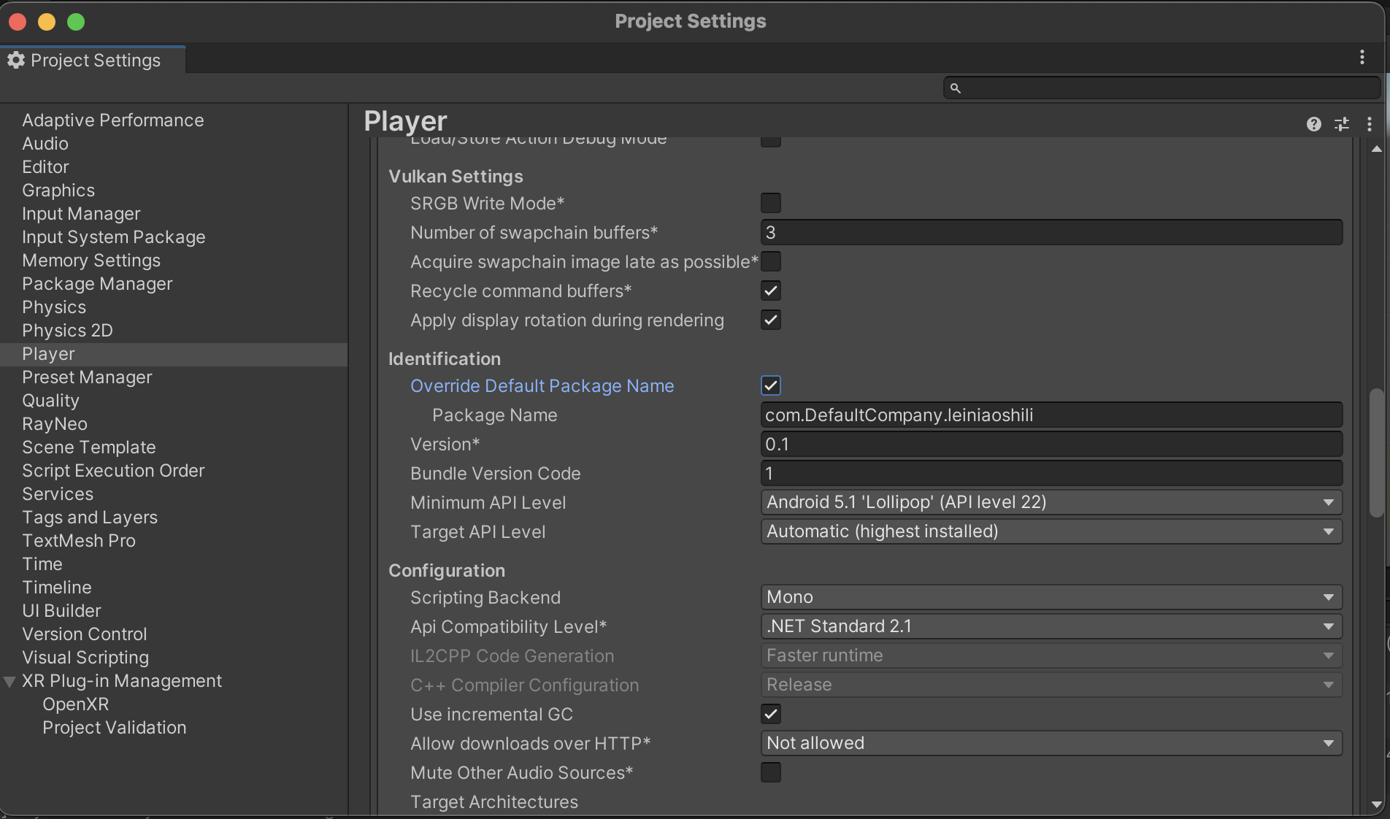Collapse the XR Plug-in Management tree arrow
The image size is (1390, 819).
coord(9,682)
